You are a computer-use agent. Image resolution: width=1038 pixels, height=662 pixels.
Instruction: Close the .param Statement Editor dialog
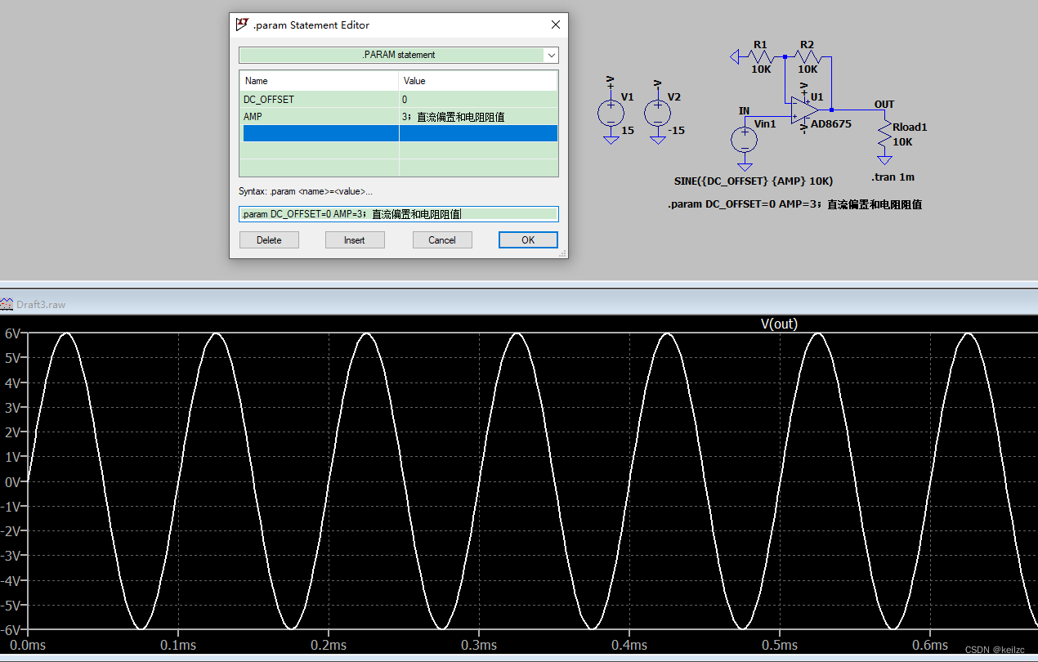pos(556,25)
